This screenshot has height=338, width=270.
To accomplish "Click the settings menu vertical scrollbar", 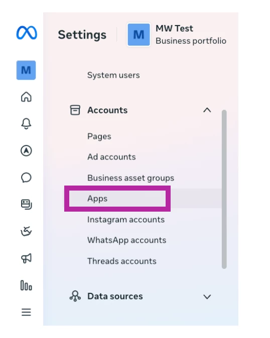I will point(224,189).
